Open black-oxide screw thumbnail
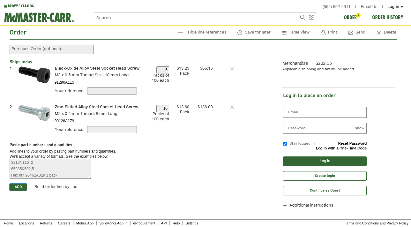The height and width of the screenshot is (227, 411). click(x=34, y=75)
